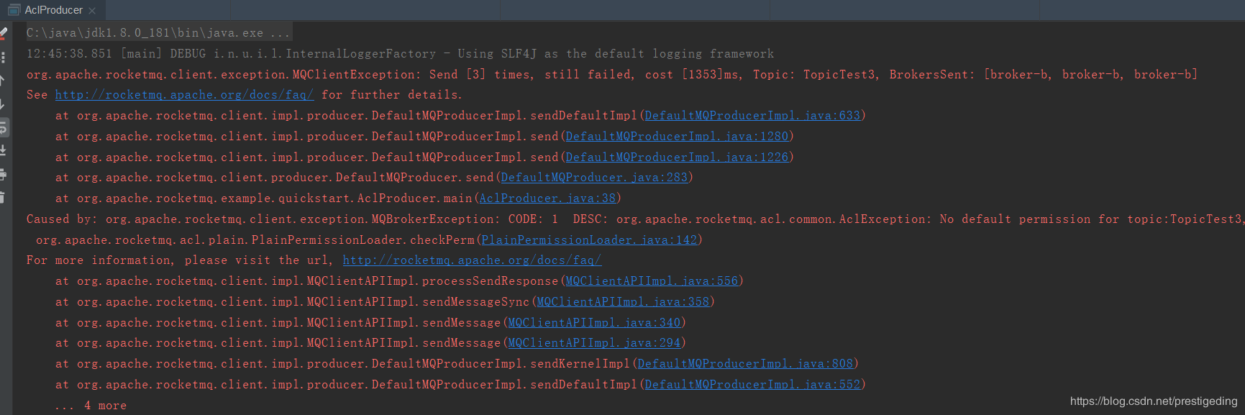
Task: Click the scroll to end icon
Action: pos(4,151)
